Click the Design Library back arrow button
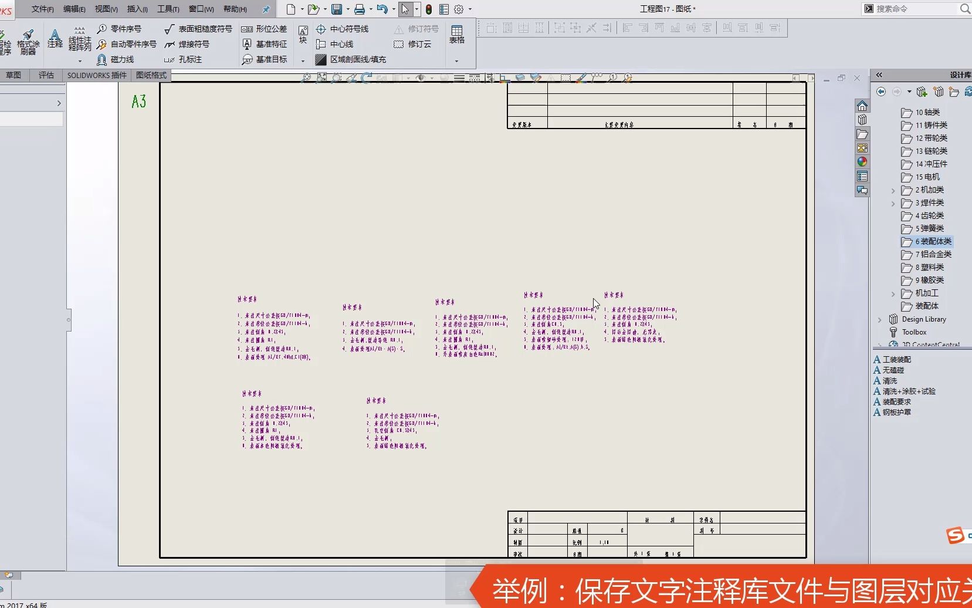Image resolution: width=972 pixels, height=608 pixels. click(x=882, y=92)
